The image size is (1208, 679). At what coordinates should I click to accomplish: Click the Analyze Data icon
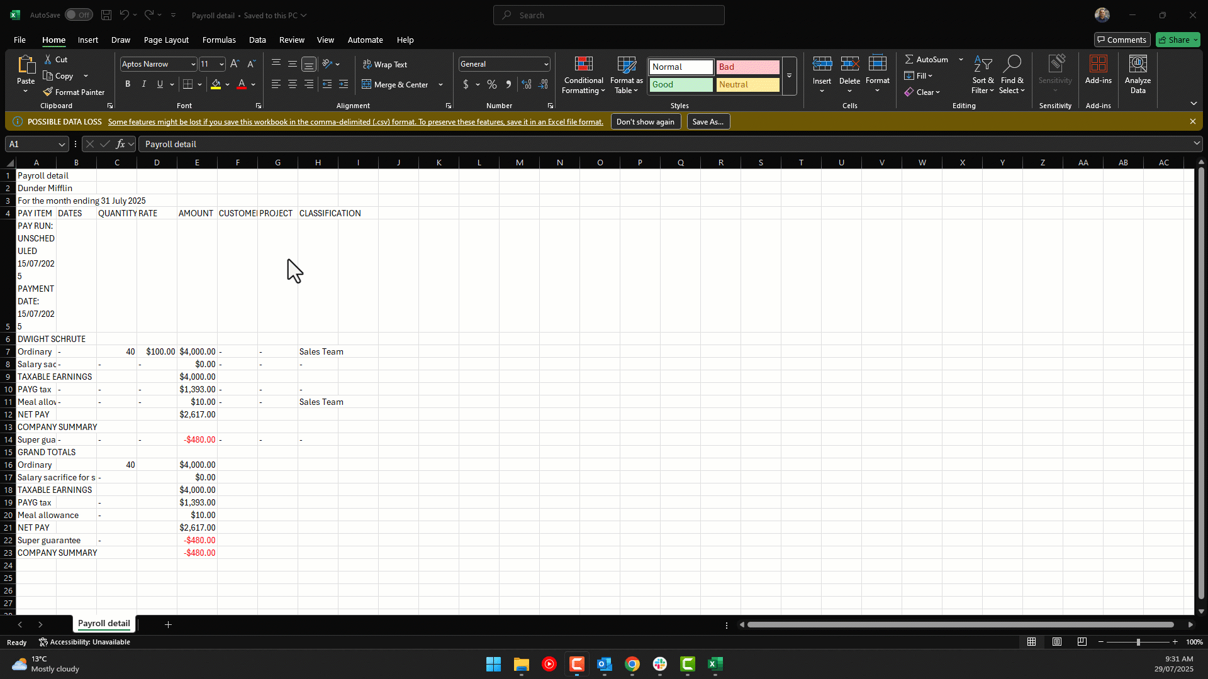tap(1138, 64)
